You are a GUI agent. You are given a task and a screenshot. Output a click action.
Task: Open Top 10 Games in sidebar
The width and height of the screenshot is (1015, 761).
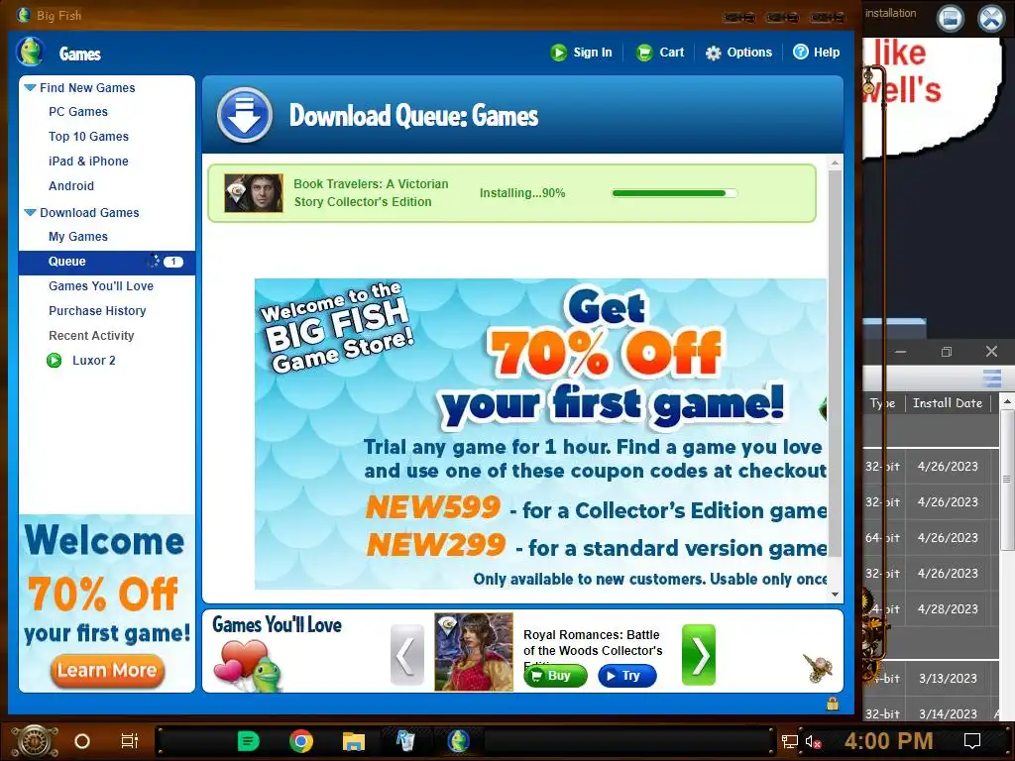[x=88, y=137]
